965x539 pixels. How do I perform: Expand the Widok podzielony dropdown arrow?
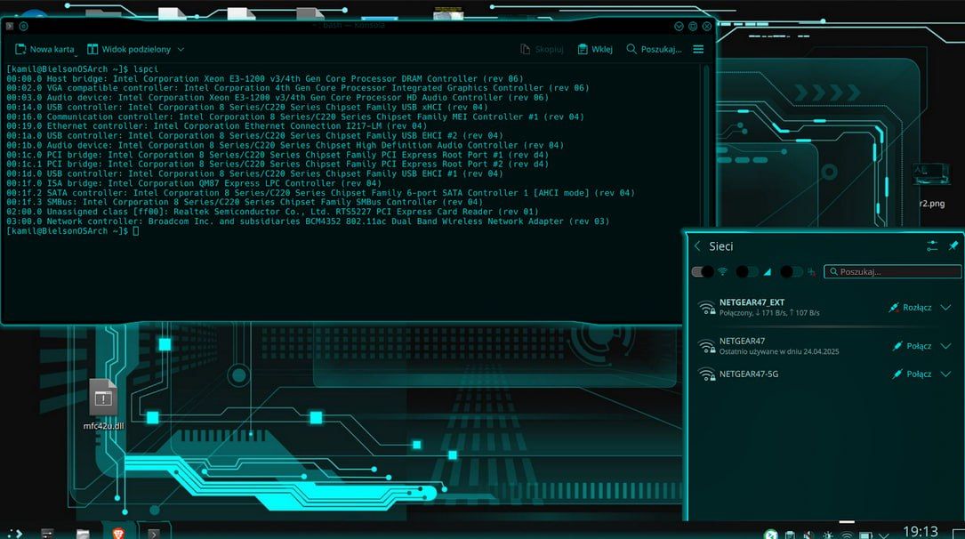coord(181,49)
